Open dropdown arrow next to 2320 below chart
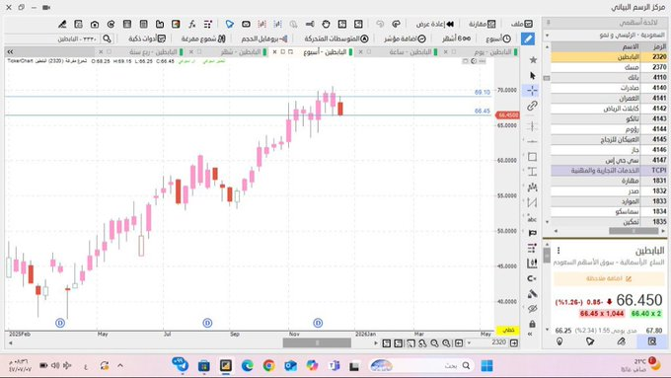Viewport: 671px width, 378px height. point(470,343)
